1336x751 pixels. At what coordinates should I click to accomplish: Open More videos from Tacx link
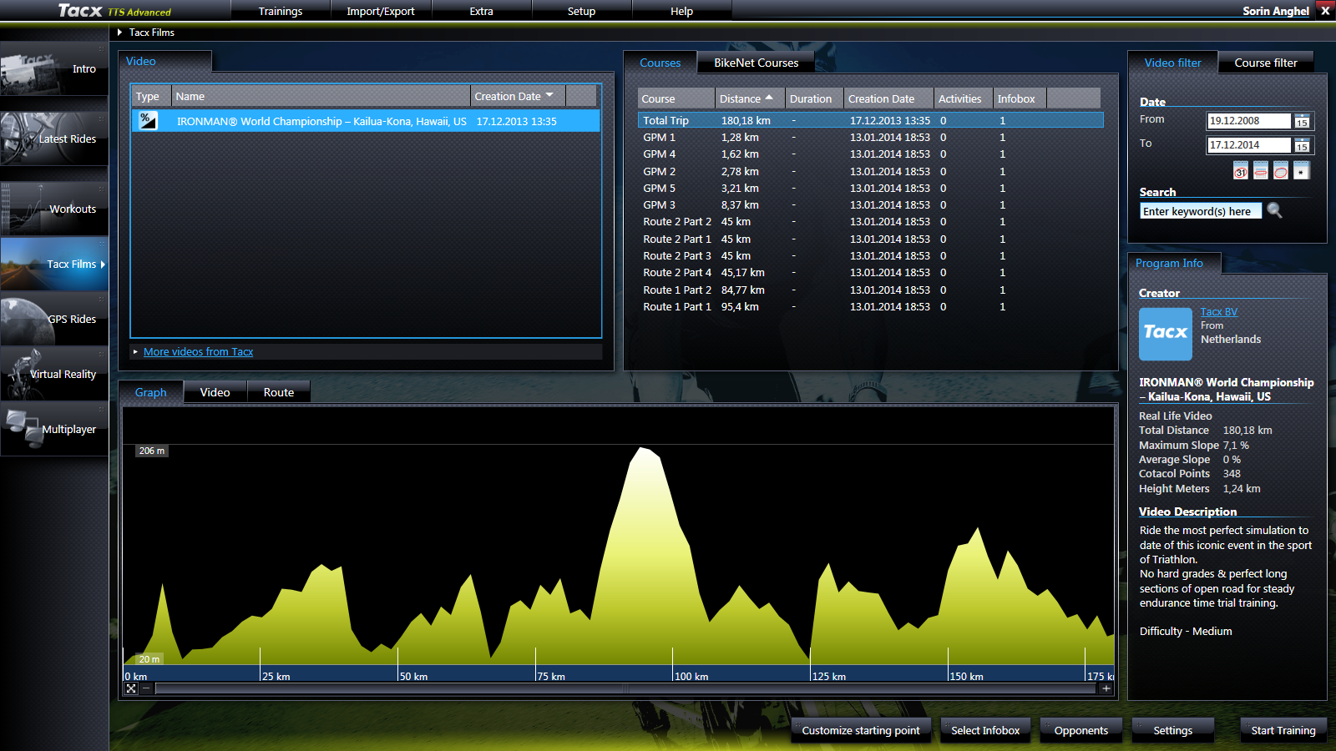tap(198, 352)
